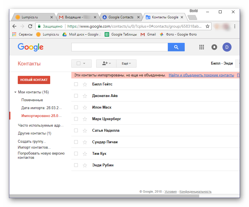Close the Контакты Google tab
Screen dimensions: 249x207
(182, 17)
